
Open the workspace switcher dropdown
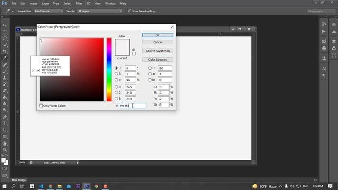[321, 11]
